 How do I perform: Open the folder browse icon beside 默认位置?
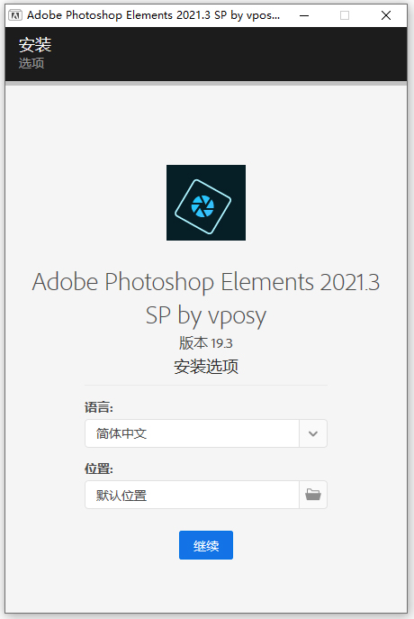(313, 495)
